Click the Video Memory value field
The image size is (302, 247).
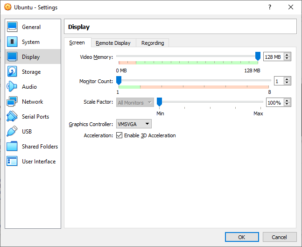point(274,57)
